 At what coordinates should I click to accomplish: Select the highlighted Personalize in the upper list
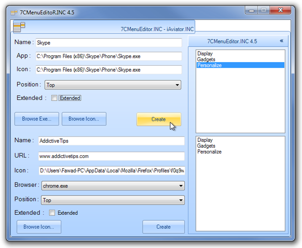240,65
